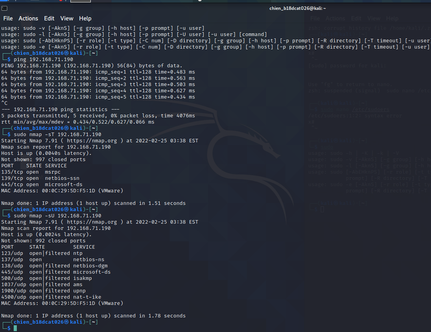Image resolution: width=431 pixels, height=332 pixels.
Task: Open the faded Help menu in background terminal
Action: [392, 18]
